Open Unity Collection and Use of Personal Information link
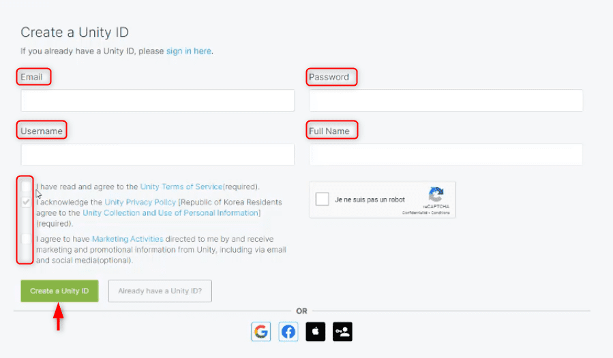Screen dimensions: 613x358 (170, 213)
